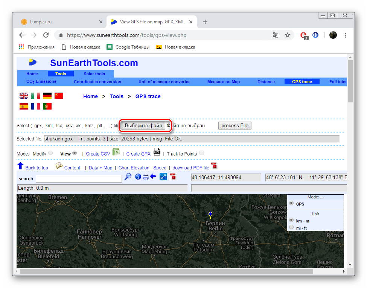The width and height of the screenshot is (367, 288).
Task: Open CO2 Emissions menu item
Action: 41,81
